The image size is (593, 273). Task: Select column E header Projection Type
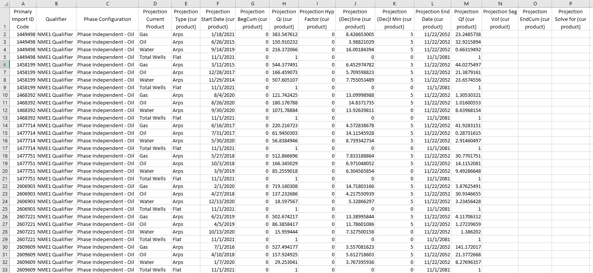pyautogui.click(x=186, y=4)
